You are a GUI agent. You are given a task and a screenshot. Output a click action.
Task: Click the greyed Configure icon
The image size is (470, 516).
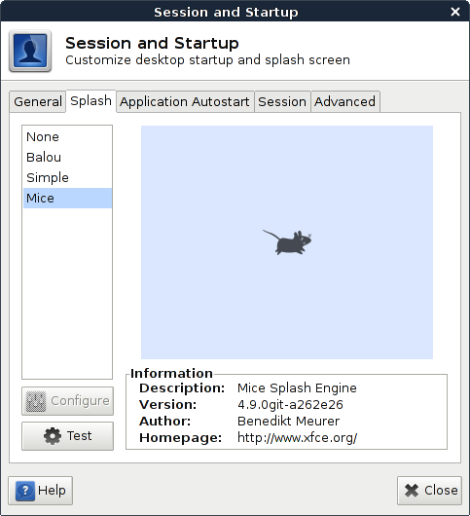click(x=36, y=401)
